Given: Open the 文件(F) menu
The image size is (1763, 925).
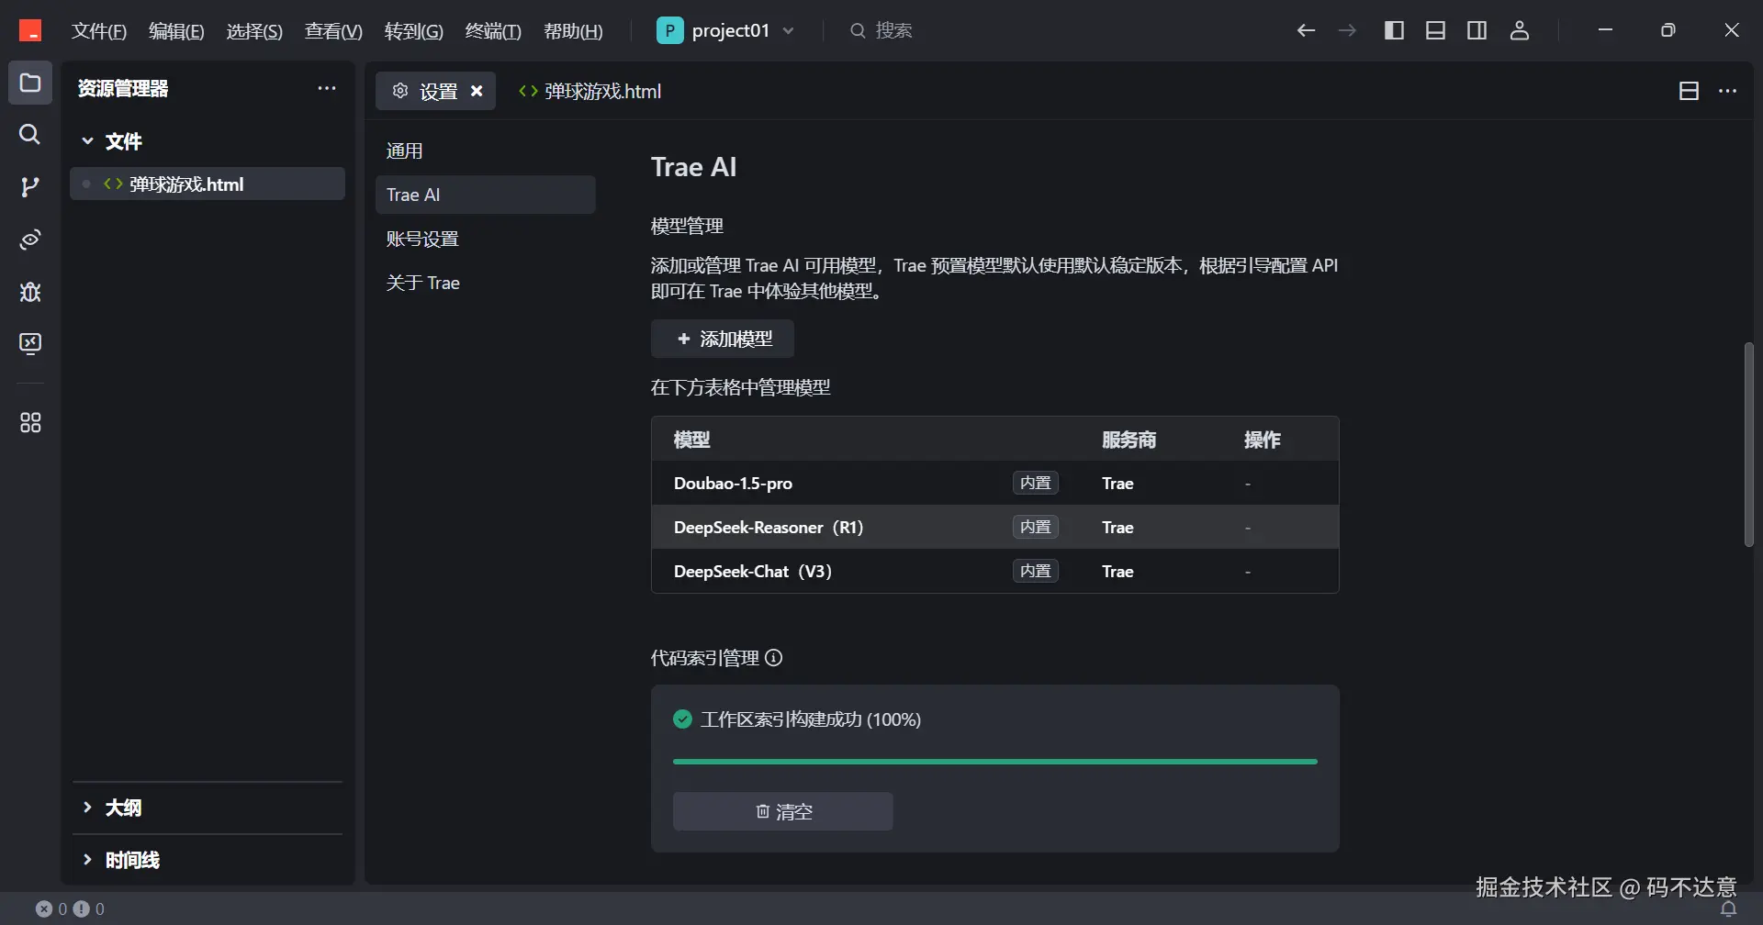Looking at the screenshot, I should click(x=99, y=31).
